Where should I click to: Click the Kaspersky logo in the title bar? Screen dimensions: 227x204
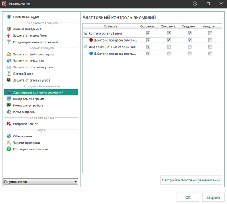click(x=4, y=4)
